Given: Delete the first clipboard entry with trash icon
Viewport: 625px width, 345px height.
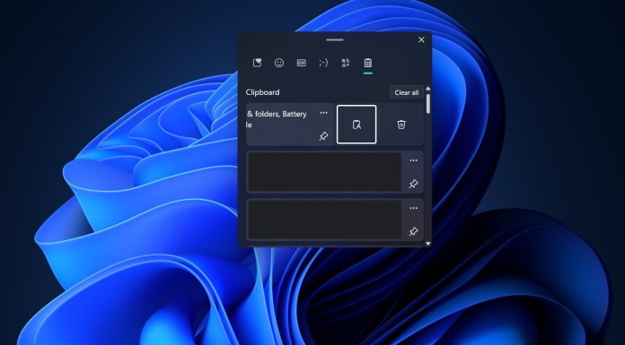Looking at the screenshot, I should click(401, 125).
